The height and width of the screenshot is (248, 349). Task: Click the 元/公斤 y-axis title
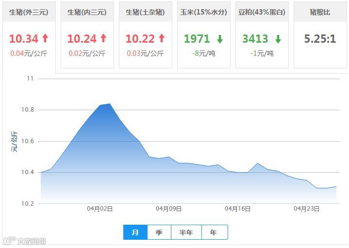pos(14,142)
